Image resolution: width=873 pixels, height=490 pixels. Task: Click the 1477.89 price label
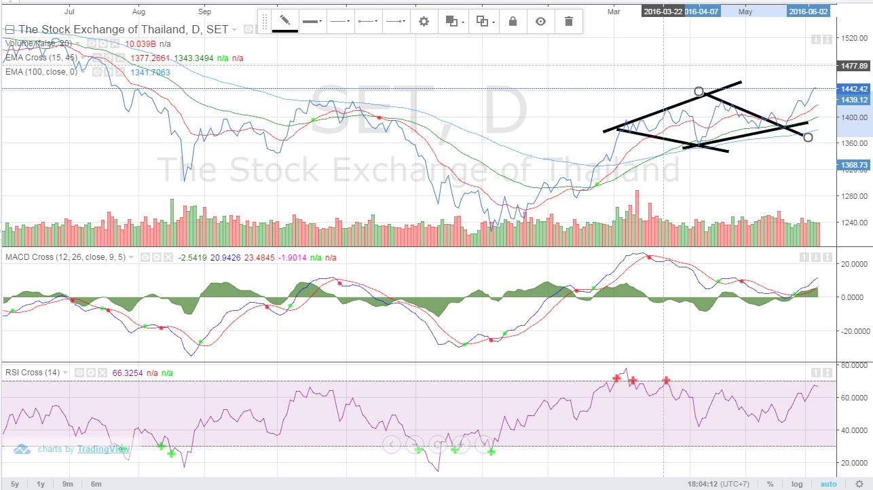click(853, 66)
